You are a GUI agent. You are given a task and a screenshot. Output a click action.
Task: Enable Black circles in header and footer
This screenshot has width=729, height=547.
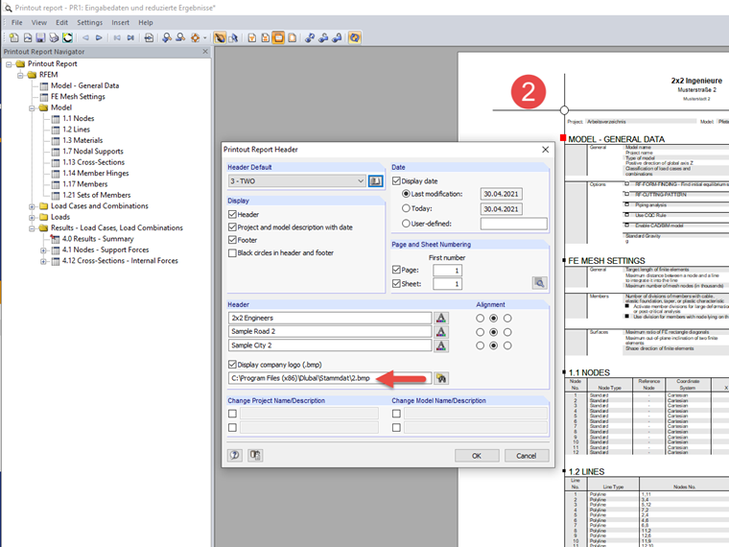[232, 253]
